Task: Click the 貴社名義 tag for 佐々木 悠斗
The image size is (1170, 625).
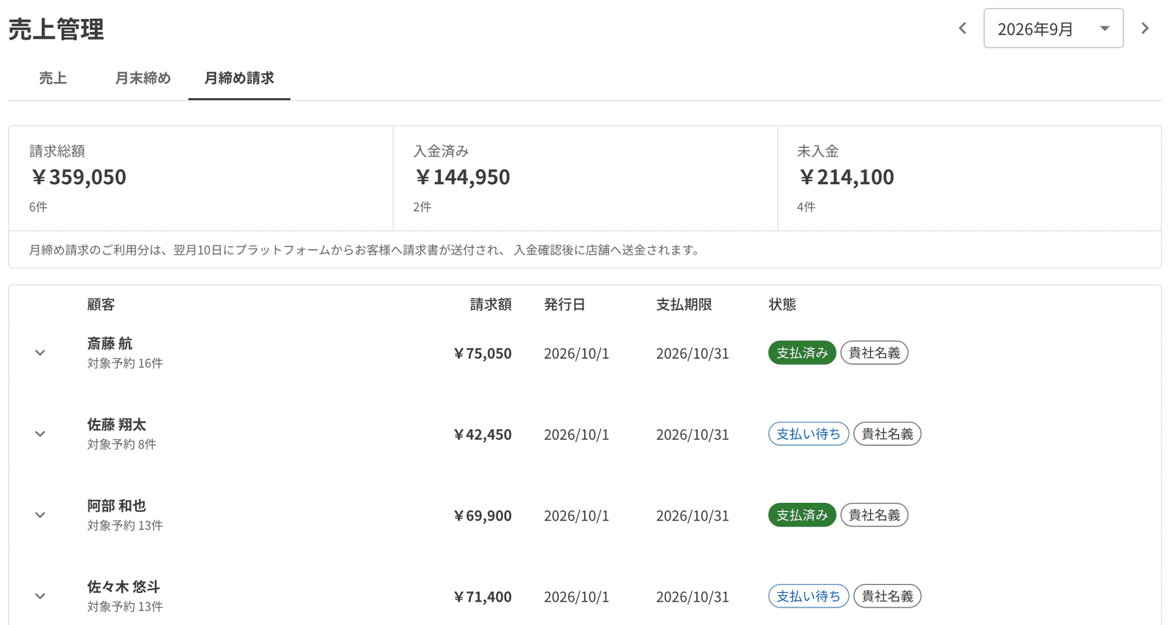Action: tap(888, 596)
